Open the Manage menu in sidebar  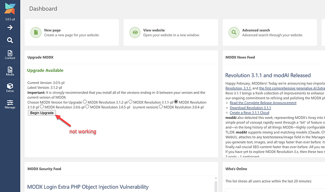tap(10, 104)
